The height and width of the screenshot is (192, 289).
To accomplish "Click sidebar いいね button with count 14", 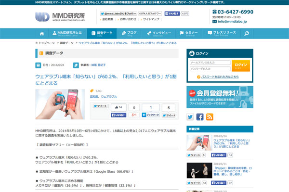I will click(x=219, y=155).
